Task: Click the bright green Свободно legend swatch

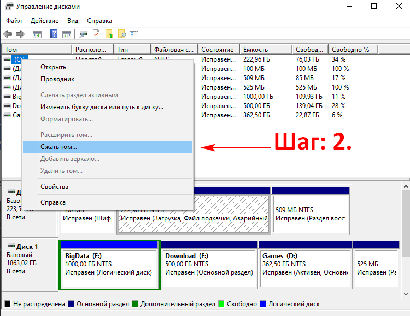Action: (221, 304)
